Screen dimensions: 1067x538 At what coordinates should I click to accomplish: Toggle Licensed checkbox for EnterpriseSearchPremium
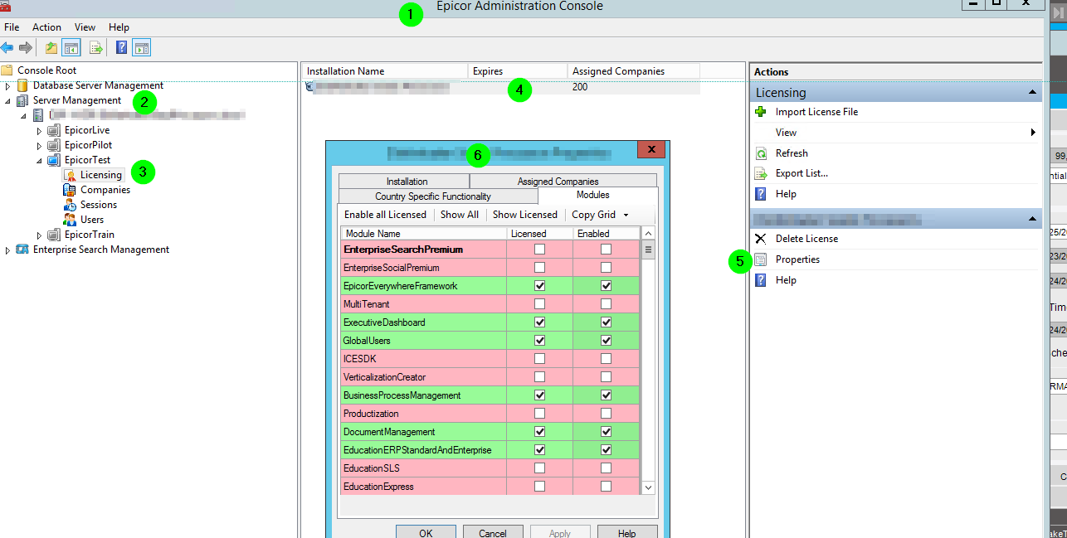coord(540,249)
